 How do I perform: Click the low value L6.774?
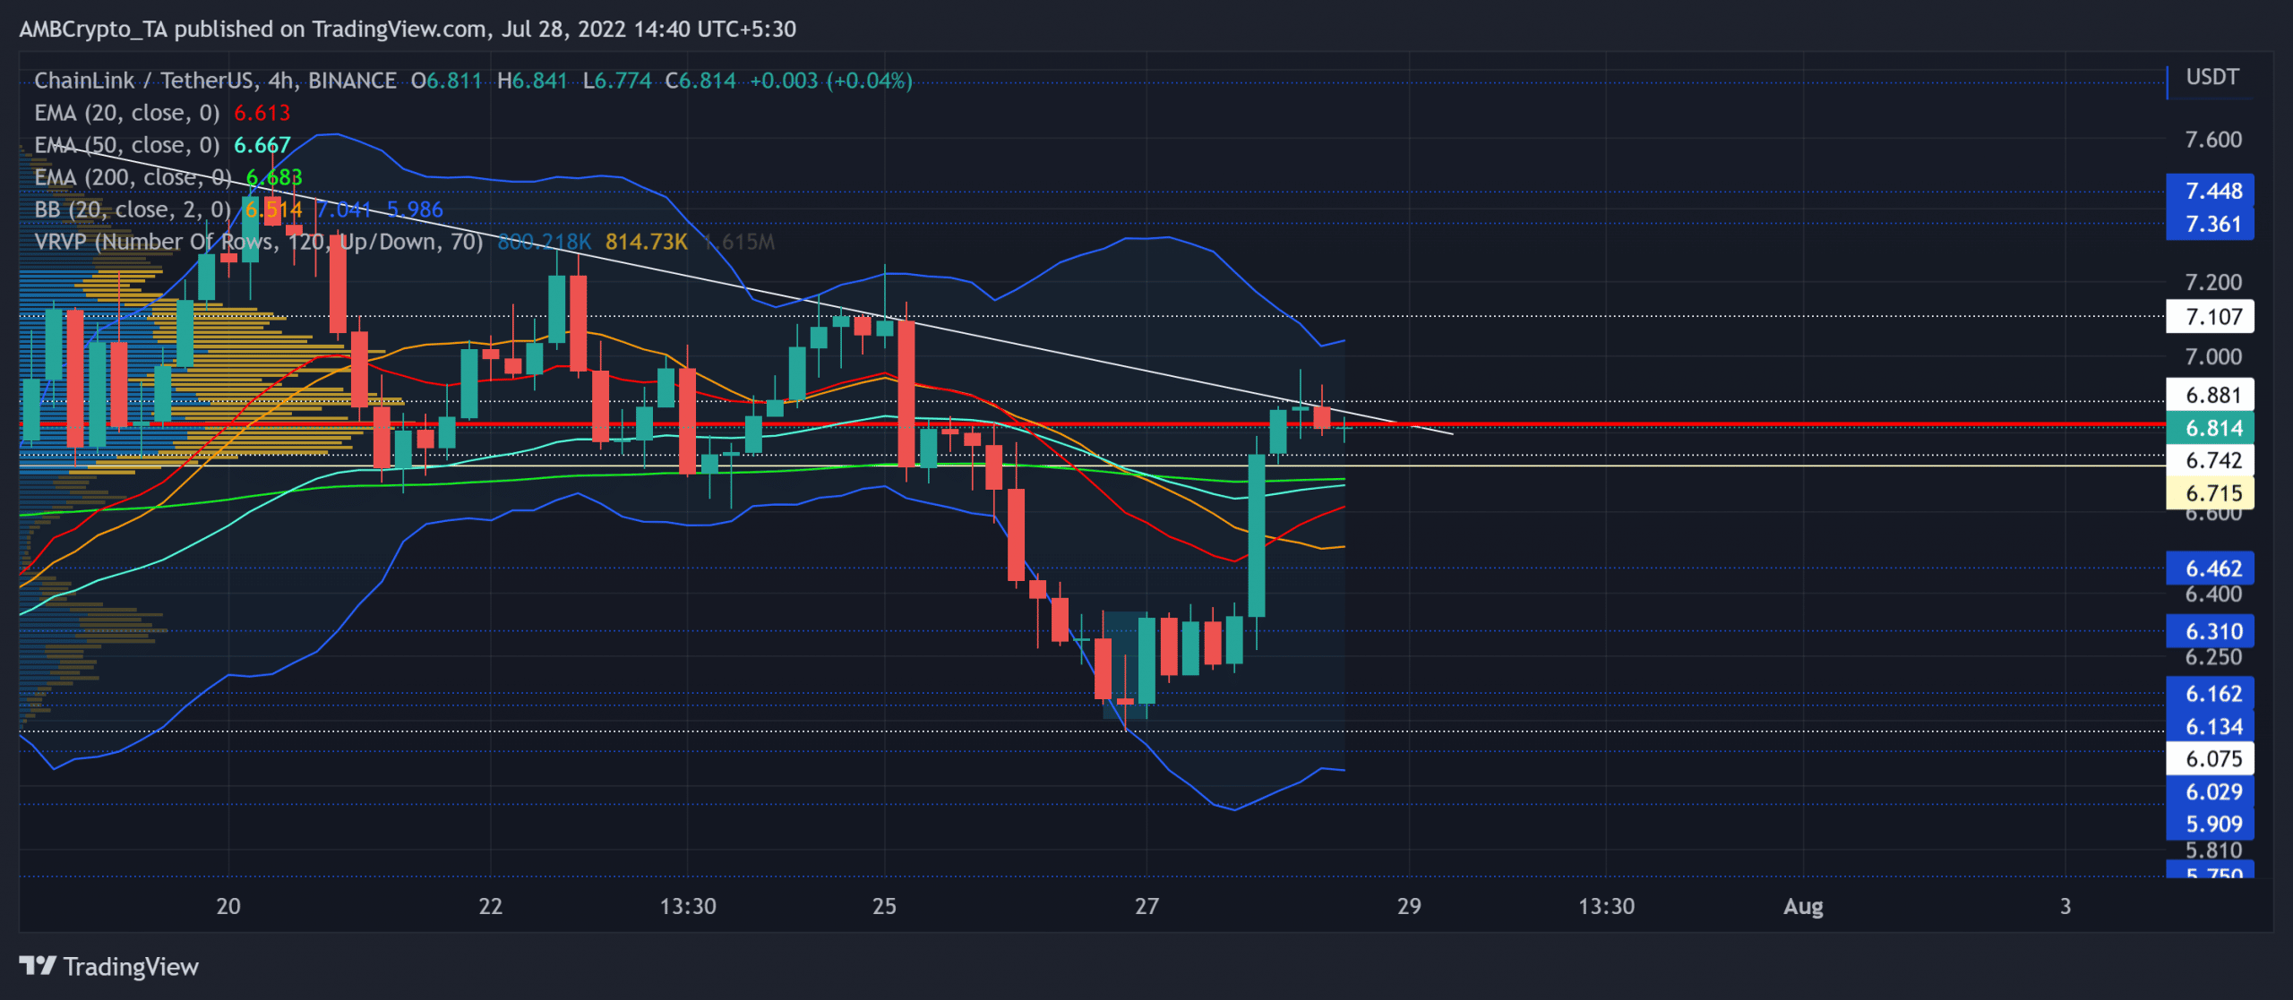coord(617,81)
